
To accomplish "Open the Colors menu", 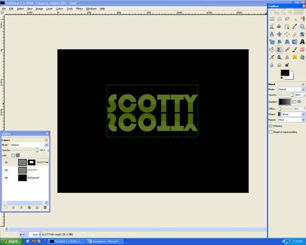I will coord(60,9).
